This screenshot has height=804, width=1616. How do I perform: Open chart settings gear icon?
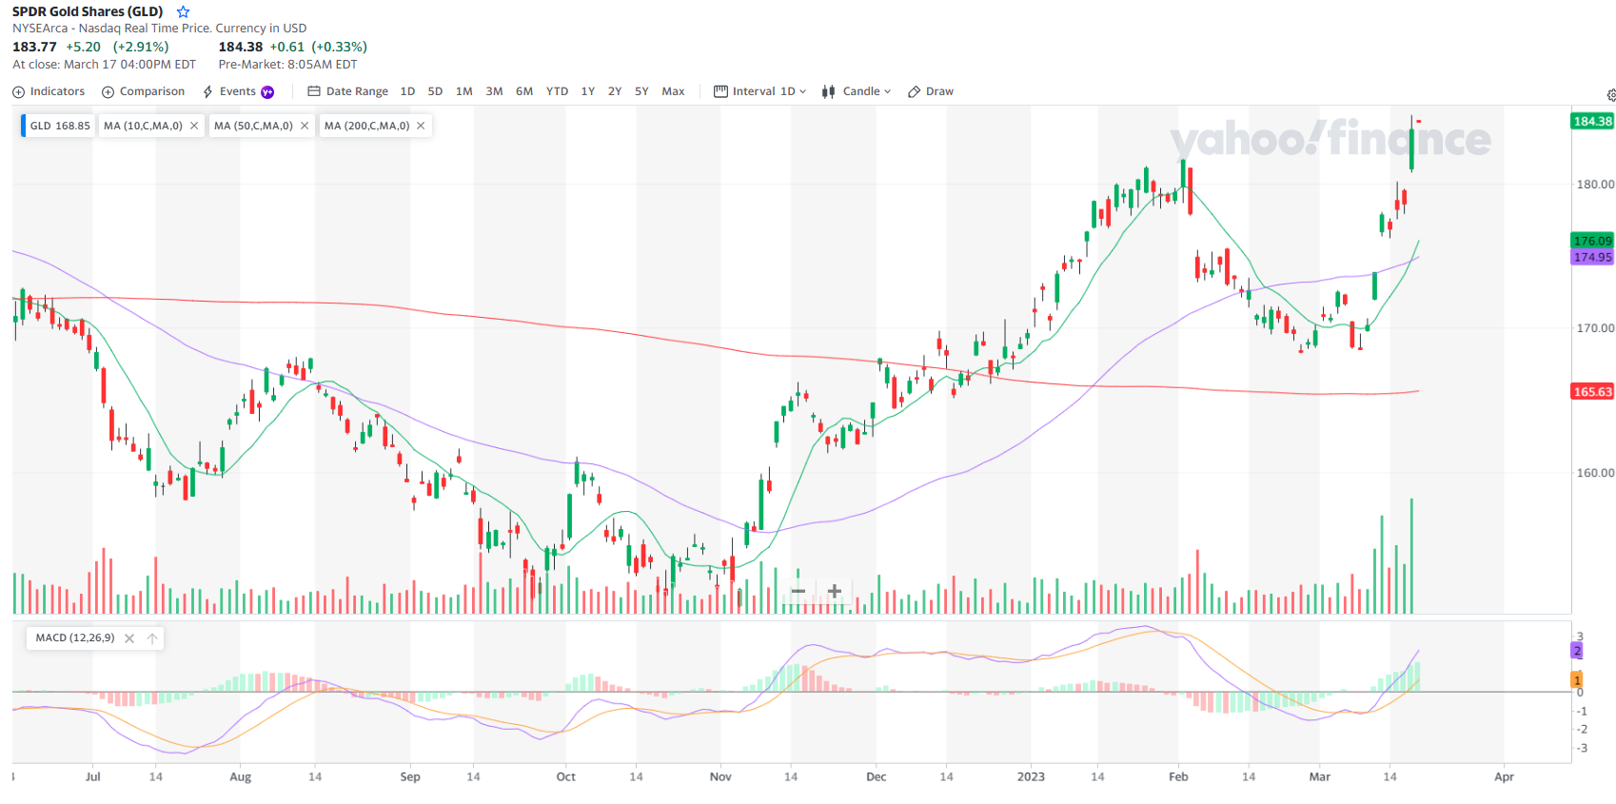[x=1610, y=95]
